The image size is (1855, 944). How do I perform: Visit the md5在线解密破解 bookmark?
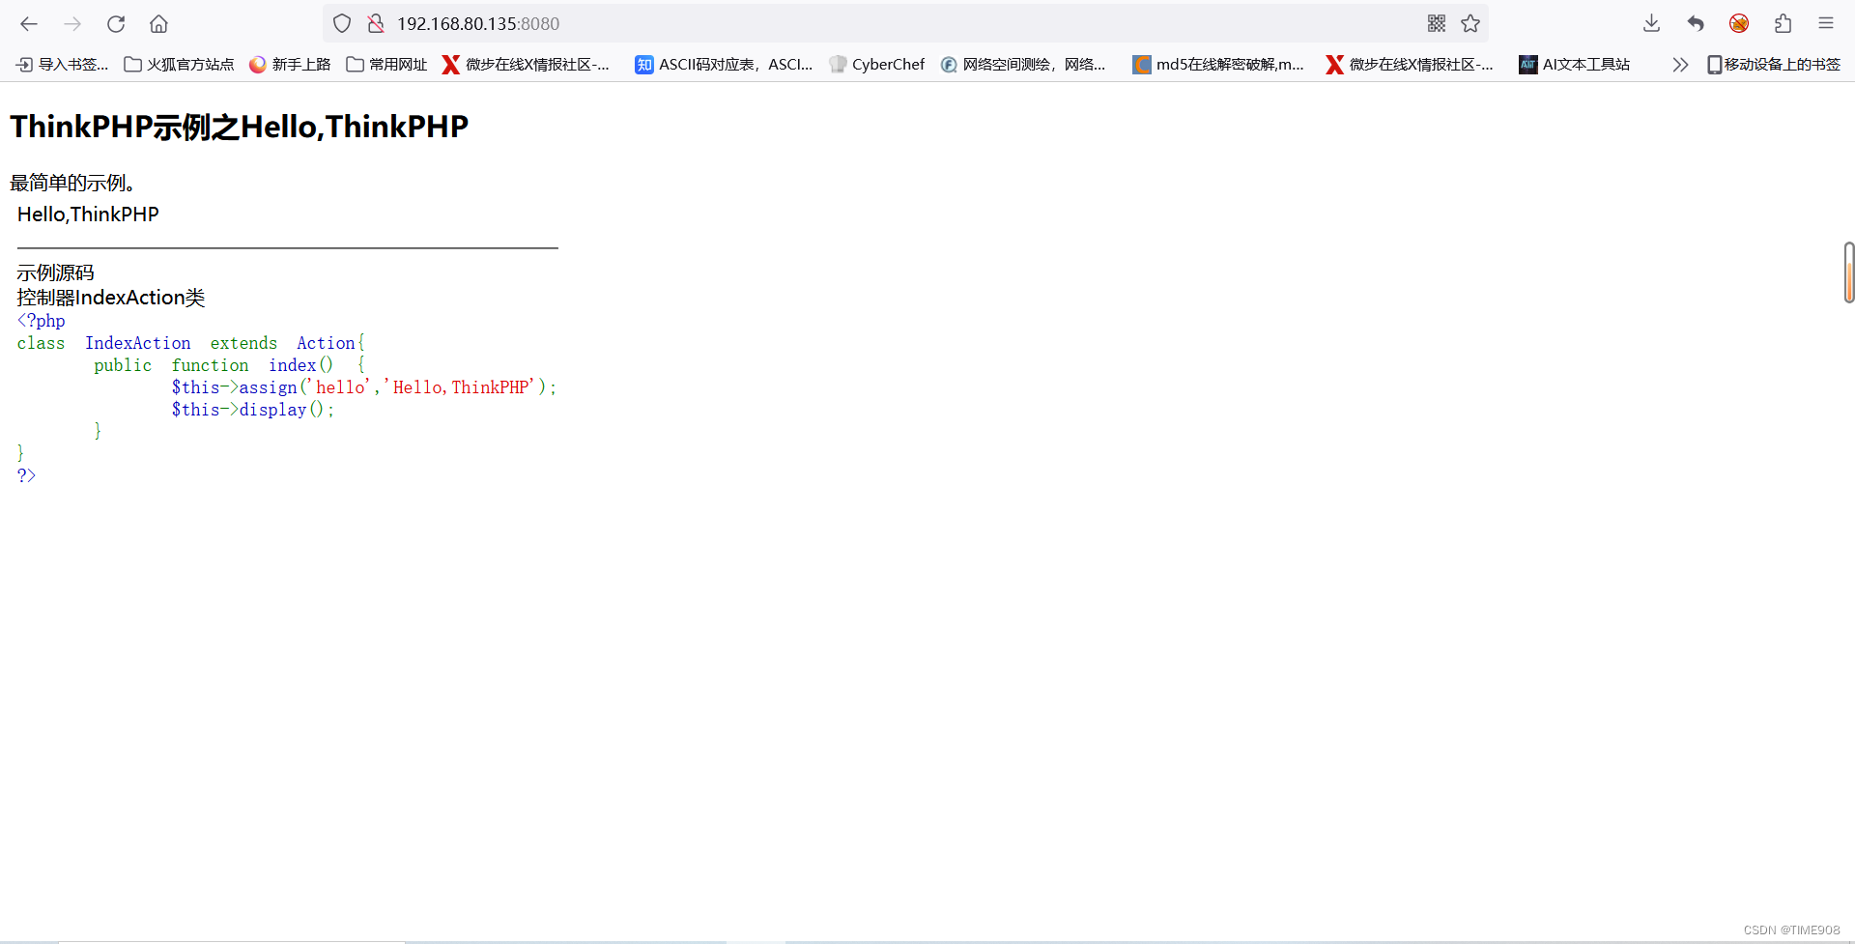tap(1217, 65)
